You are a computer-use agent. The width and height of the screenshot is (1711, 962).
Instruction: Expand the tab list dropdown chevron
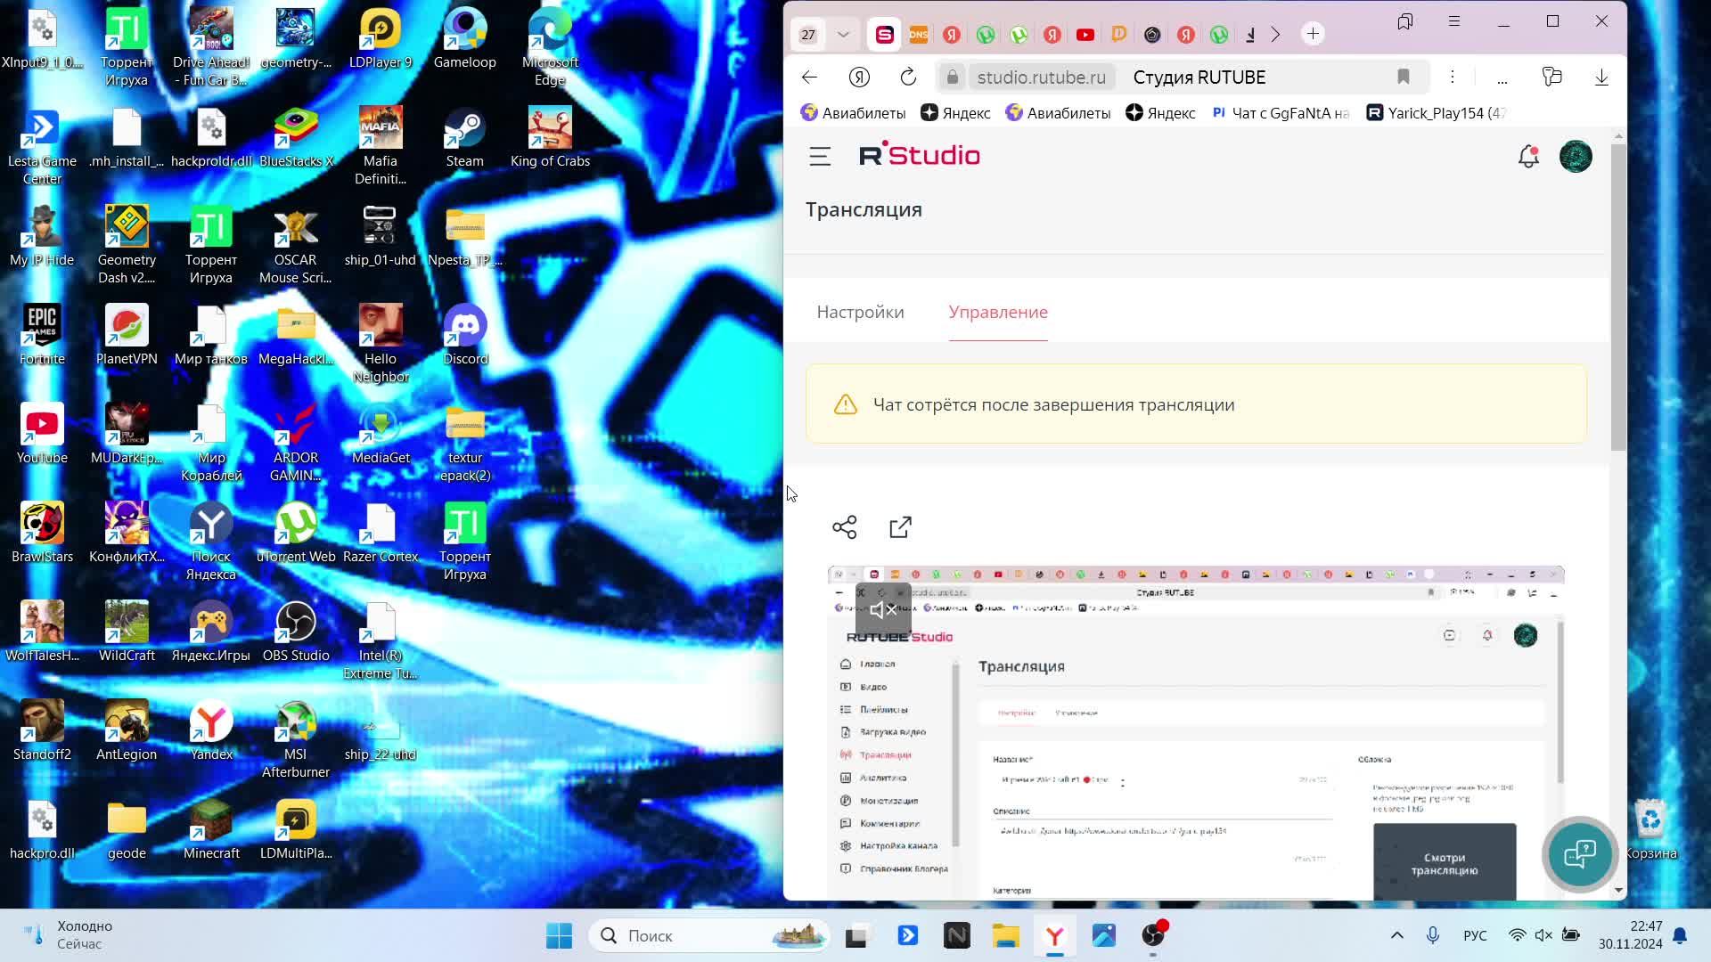point(843,35)
